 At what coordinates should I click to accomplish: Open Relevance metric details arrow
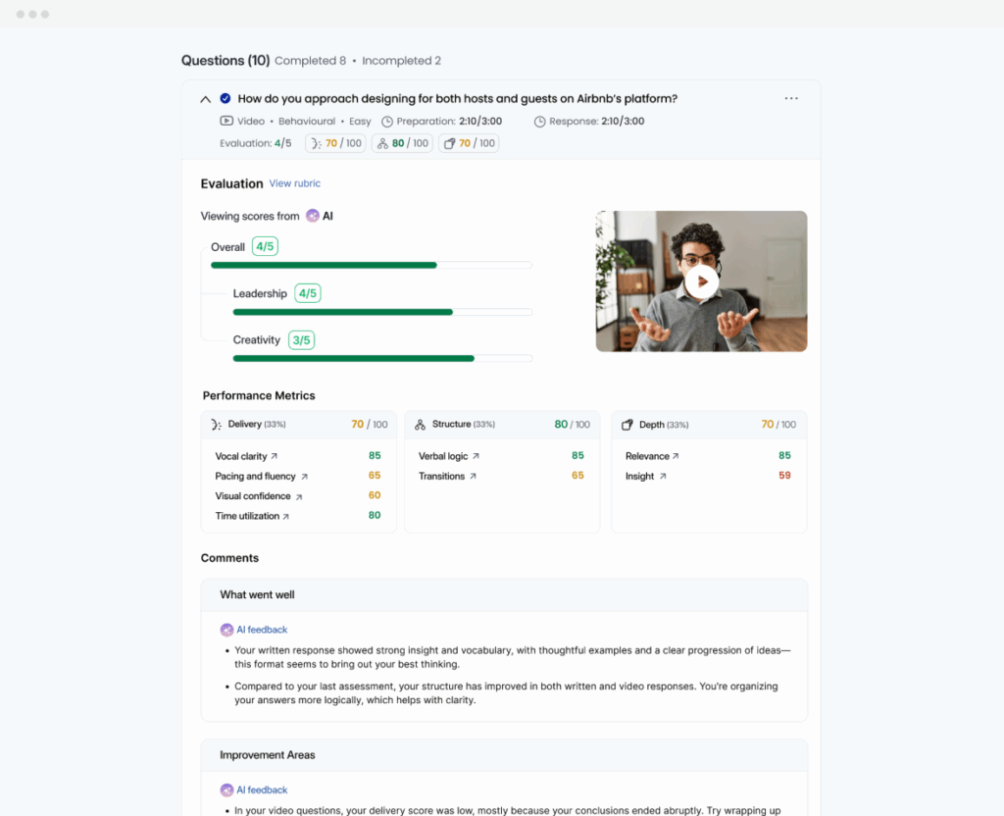(677, 456)
